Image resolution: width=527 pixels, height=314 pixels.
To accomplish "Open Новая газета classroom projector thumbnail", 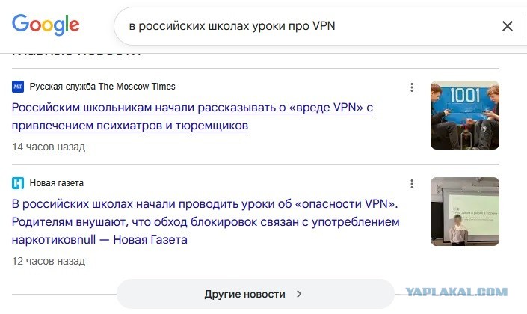I will (465, 212).
